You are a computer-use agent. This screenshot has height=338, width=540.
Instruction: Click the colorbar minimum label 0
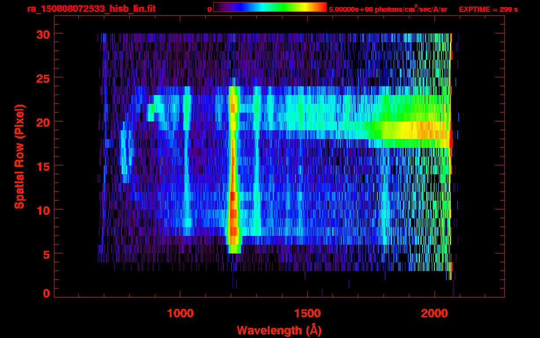[209, 9]
